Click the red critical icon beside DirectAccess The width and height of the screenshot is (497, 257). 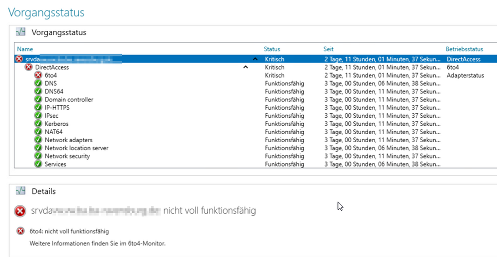coord(28,67)
